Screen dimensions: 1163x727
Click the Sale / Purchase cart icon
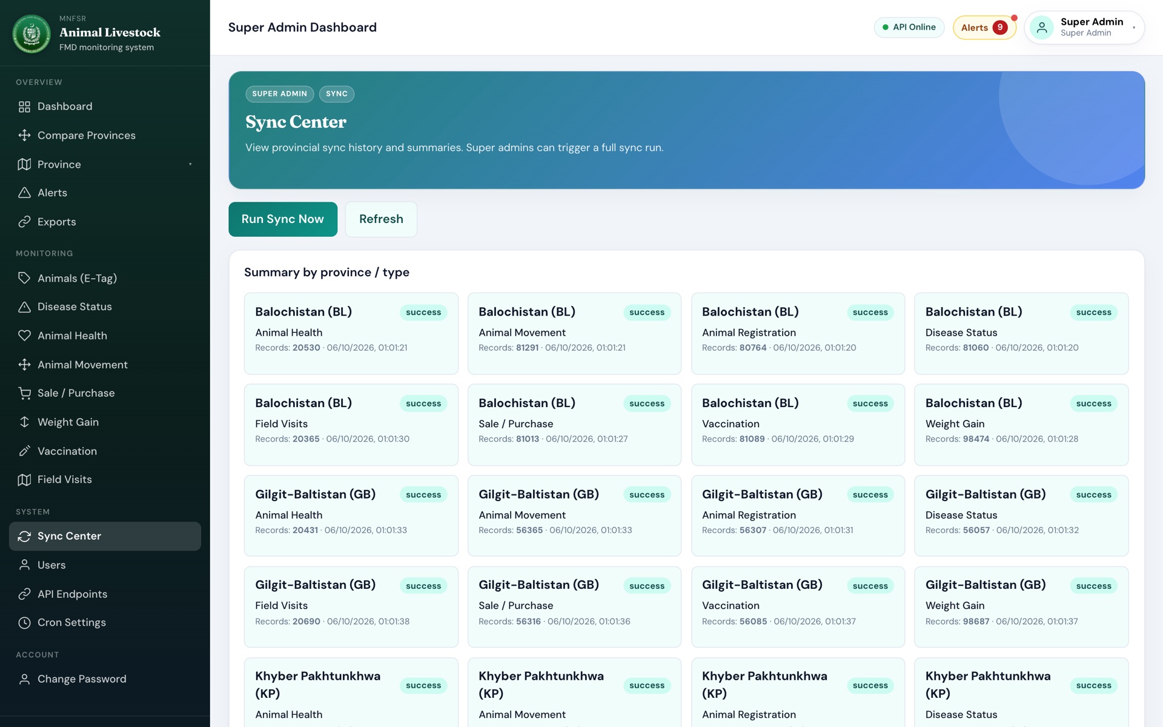tap(24, 393)
